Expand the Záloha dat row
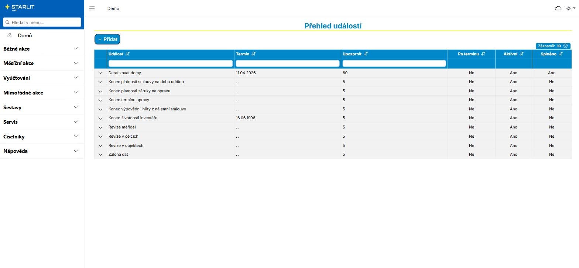Image resolution: width=579 pixels, height=268 pixels. pyautogui.click(x=100, y=155)
